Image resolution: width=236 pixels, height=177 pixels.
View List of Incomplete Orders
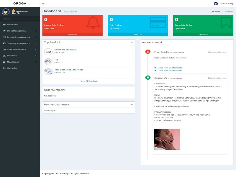(72, 35)
